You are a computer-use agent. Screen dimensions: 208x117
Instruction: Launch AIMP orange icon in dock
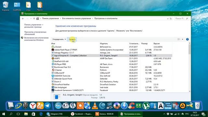183,106
